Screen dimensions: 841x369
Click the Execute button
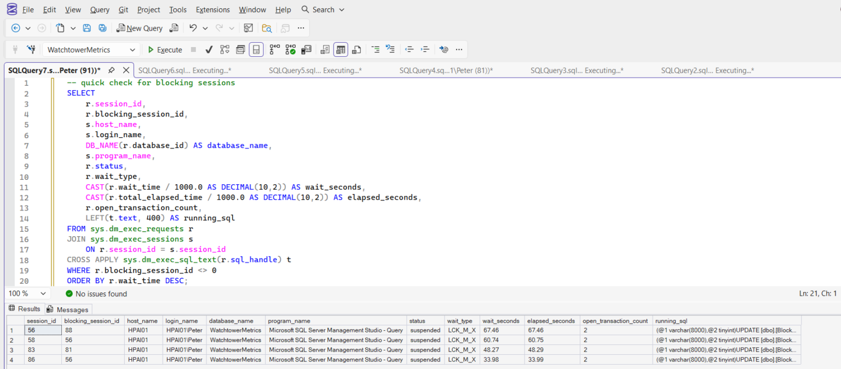click(165, 50)
